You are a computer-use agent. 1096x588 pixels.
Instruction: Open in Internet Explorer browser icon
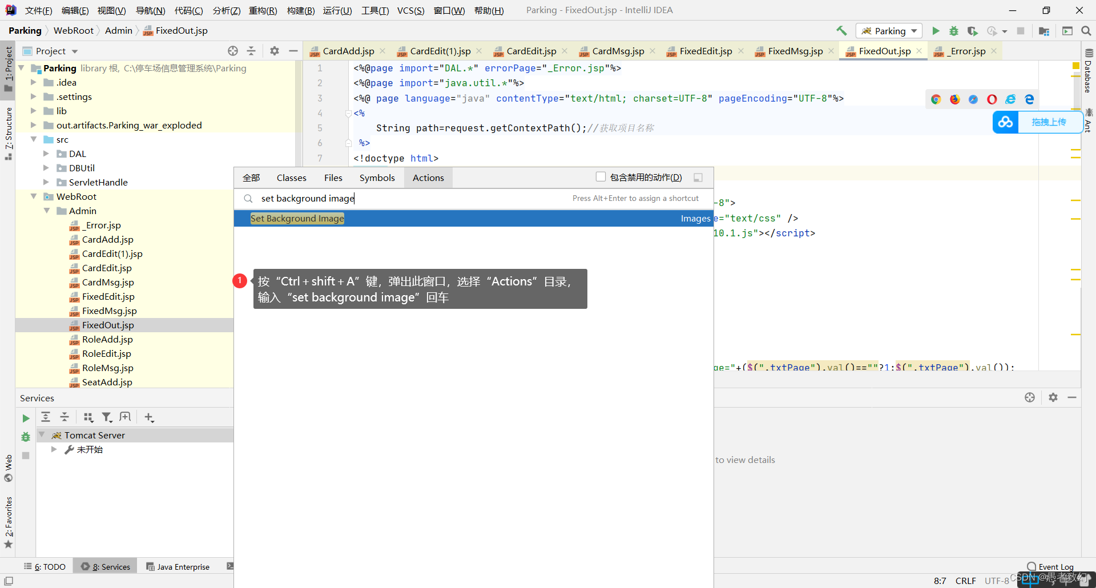(x=1010, y=99)
